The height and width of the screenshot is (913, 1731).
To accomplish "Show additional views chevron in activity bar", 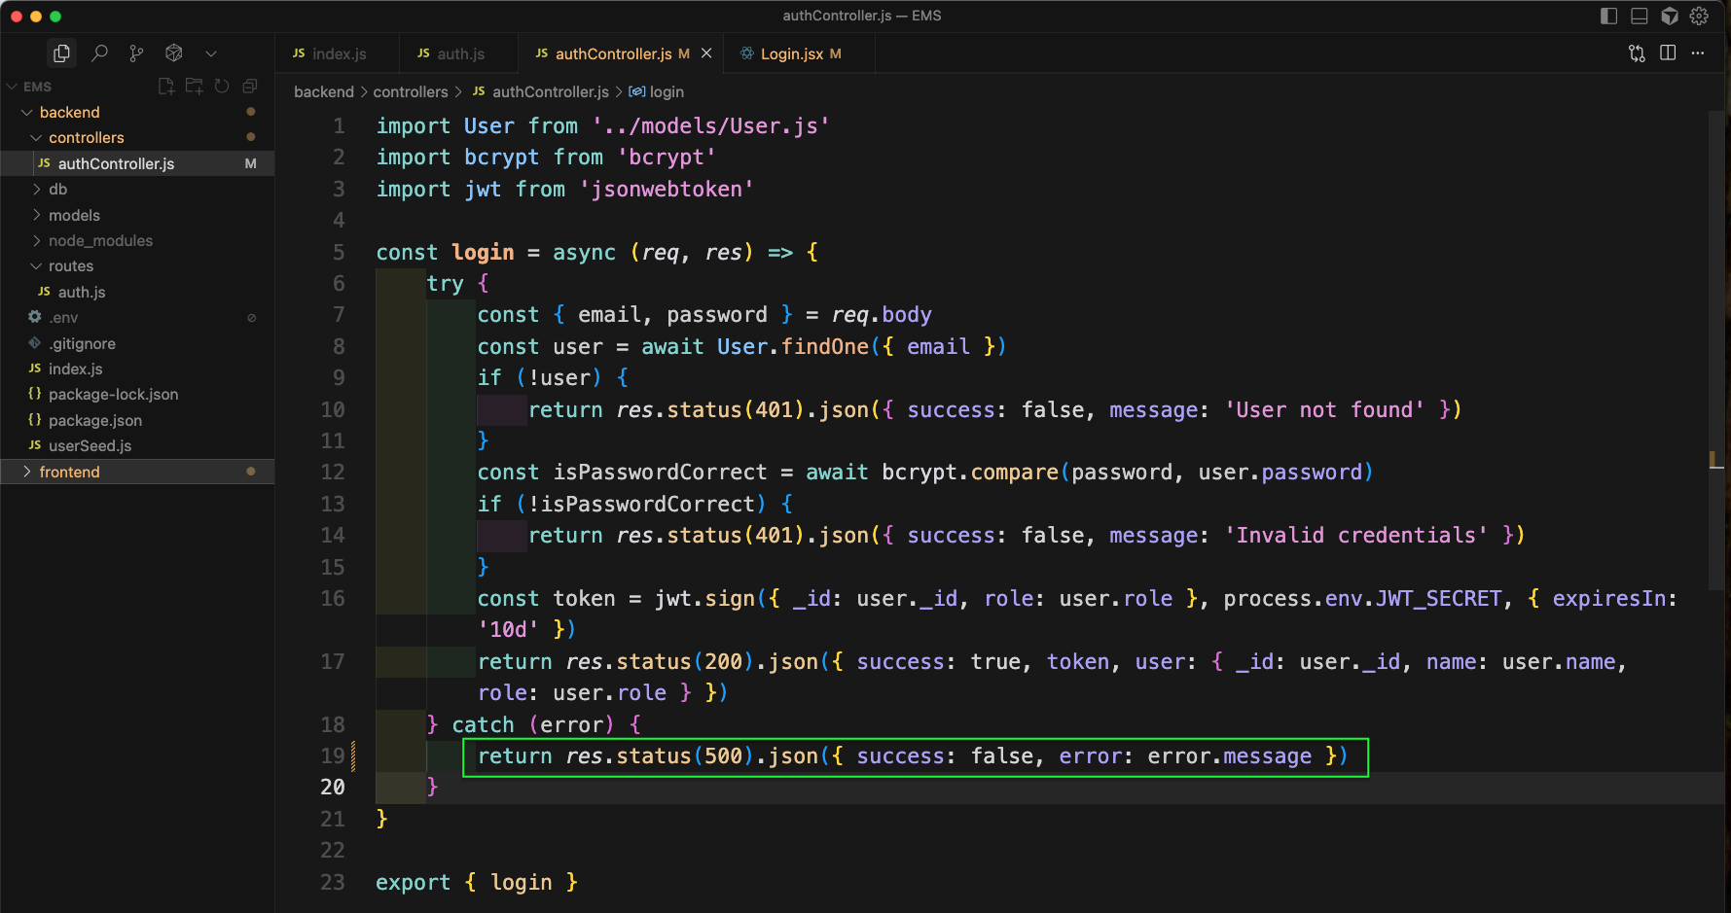I will point(211,53).
